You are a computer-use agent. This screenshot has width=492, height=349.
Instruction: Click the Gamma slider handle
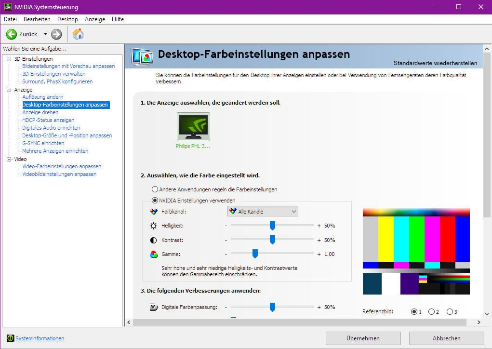coord(255,254)
